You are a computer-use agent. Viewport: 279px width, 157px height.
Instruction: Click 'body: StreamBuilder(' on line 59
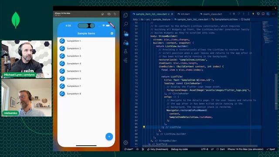tap(164, 36)
